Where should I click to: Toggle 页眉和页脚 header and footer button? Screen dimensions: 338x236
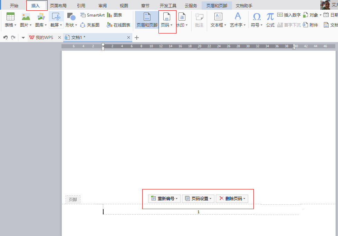coord(147,20)
